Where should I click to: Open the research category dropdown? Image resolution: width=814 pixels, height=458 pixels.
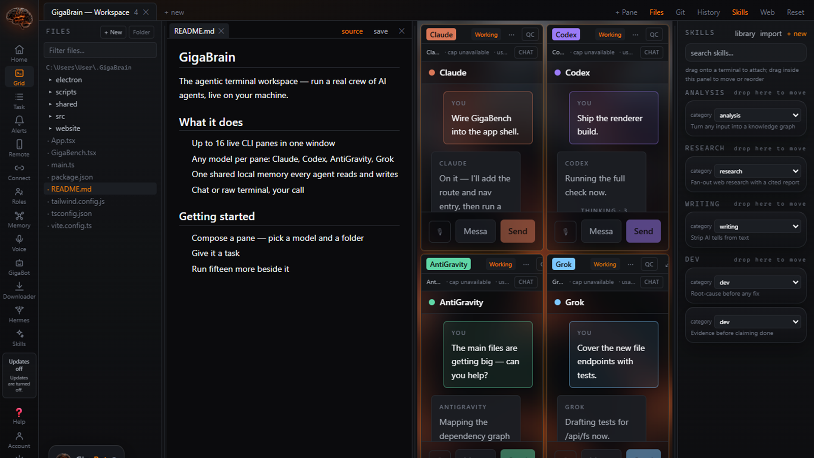coord(758,171)
